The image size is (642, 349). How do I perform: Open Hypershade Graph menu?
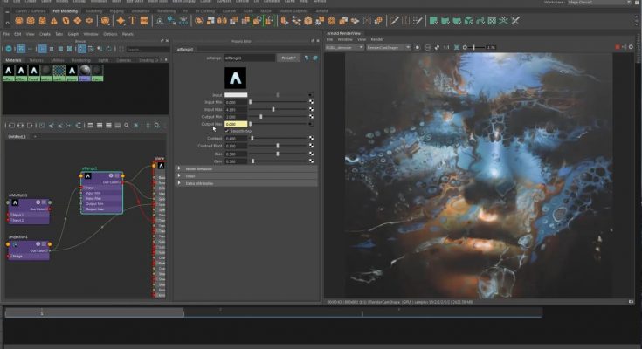coord(73,34)
